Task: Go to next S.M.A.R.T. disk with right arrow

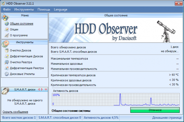Action: (x=42, y=89)
